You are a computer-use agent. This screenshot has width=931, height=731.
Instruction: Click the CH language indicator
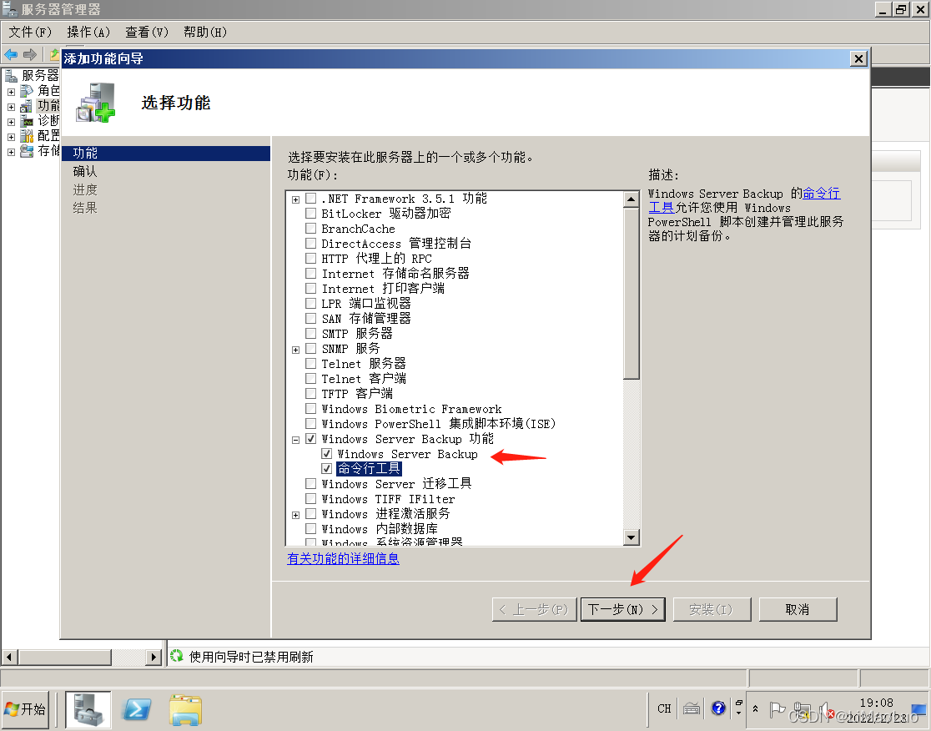tap(664, 708)
